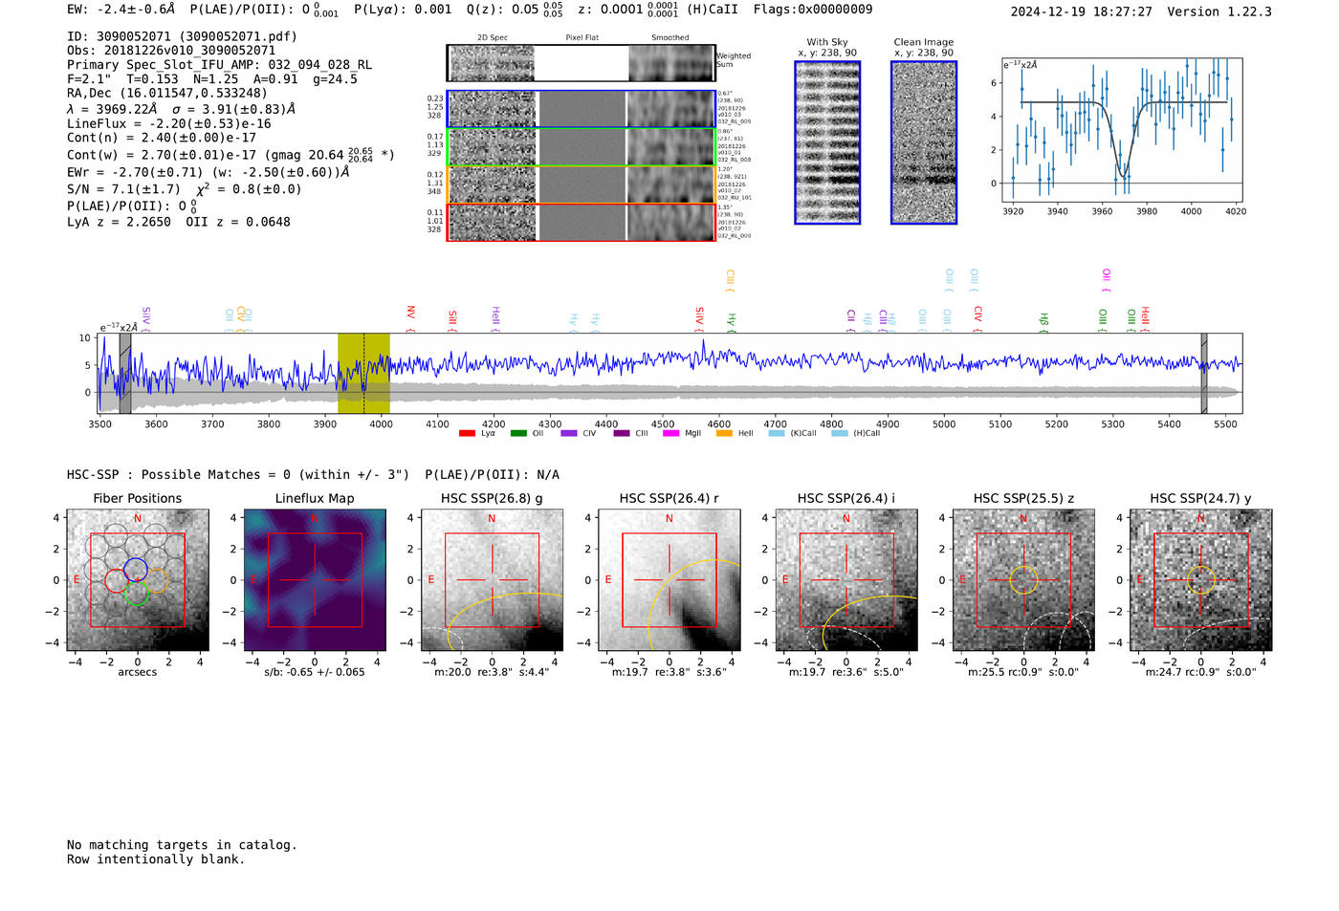Open the HSC SSP(24.7) y cutout
1339x911 pixels.
pyautogui.click(x=1201, y=580)
